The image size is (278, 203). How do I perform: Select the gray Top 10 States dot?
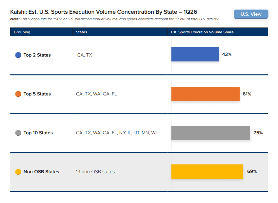pos(18,133)
